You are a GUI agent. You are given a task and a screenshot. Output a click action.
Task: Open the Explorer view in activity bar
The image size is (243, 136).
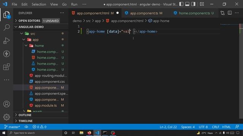6,15
